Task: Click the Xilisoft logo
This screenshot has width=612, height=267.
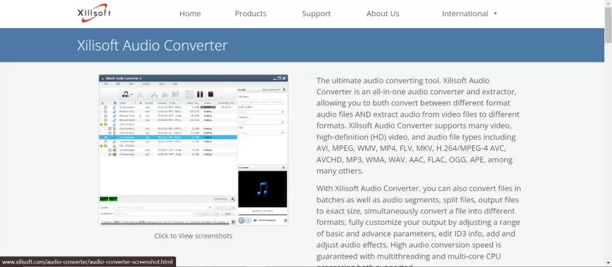Action: tap(94, 13)
